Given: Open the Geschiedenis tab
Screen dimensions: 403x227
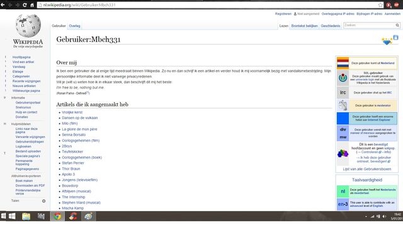Looking at the screenshot, I should (x=330, y=26).
